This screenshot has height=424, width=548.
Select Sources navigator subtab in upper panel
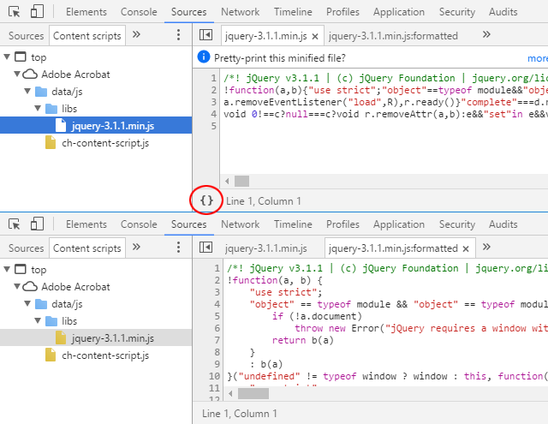27,36
